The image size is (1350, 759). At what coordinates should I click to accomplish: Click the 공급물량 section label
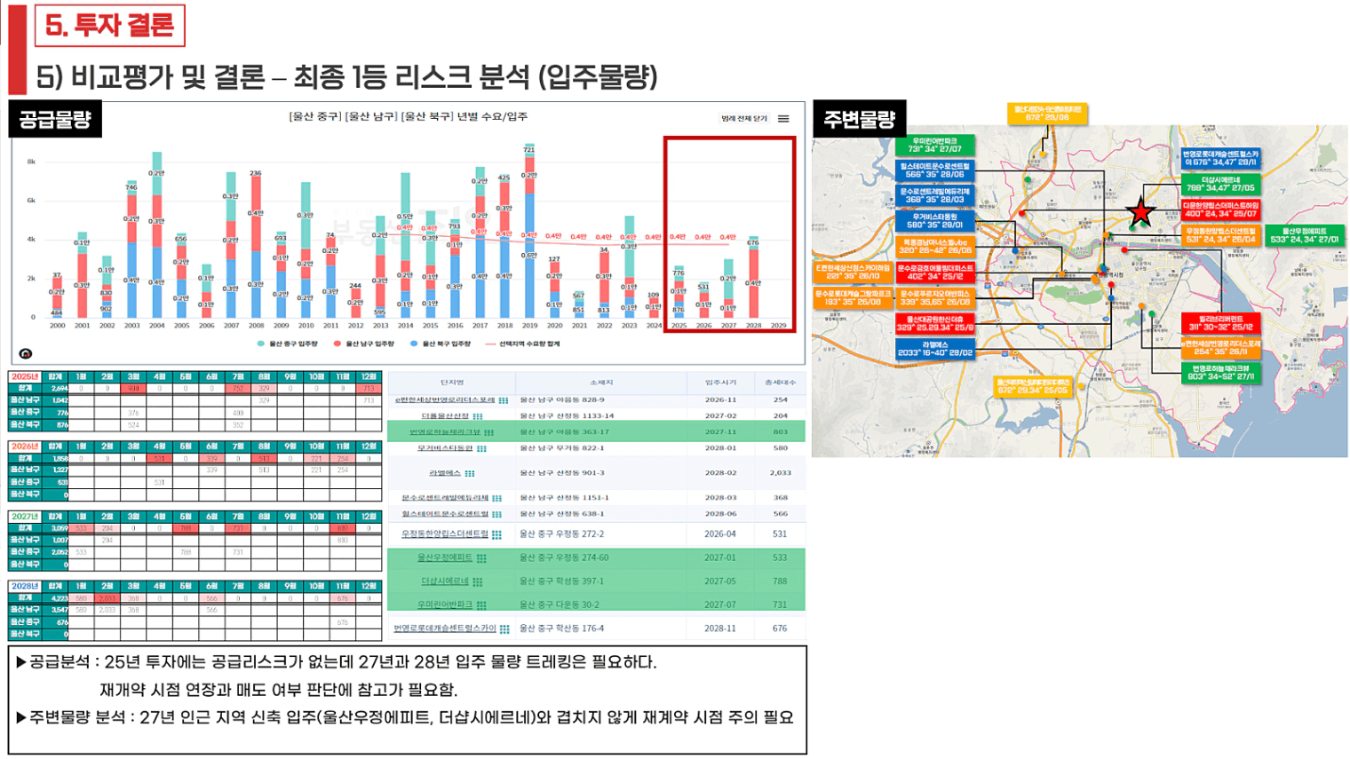(55, 119)
